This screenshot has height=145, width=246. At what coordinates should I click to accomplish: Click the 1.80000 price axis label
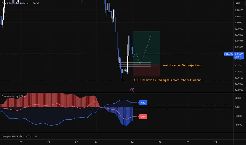pyautogui.click(x=239, y=23)
